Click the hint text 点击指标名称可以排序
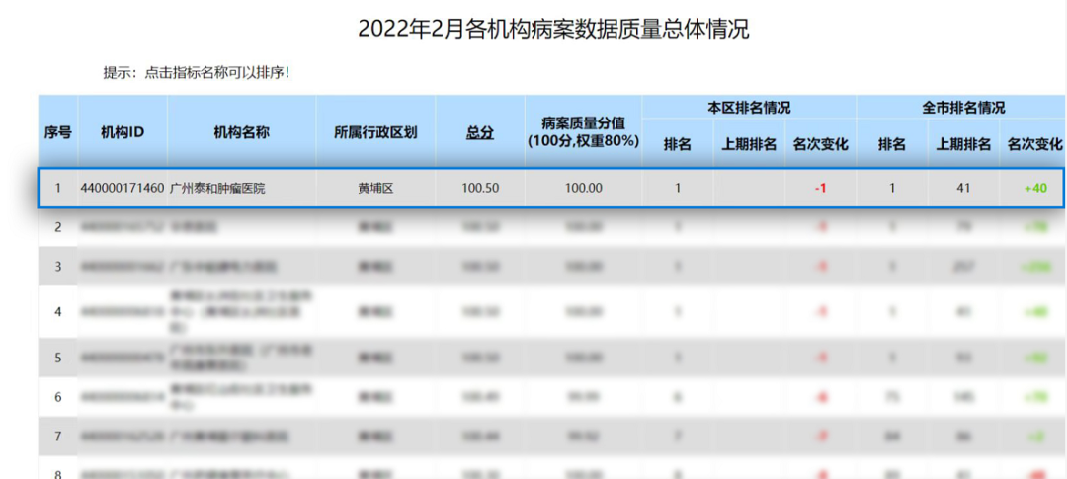 (217, 72)
